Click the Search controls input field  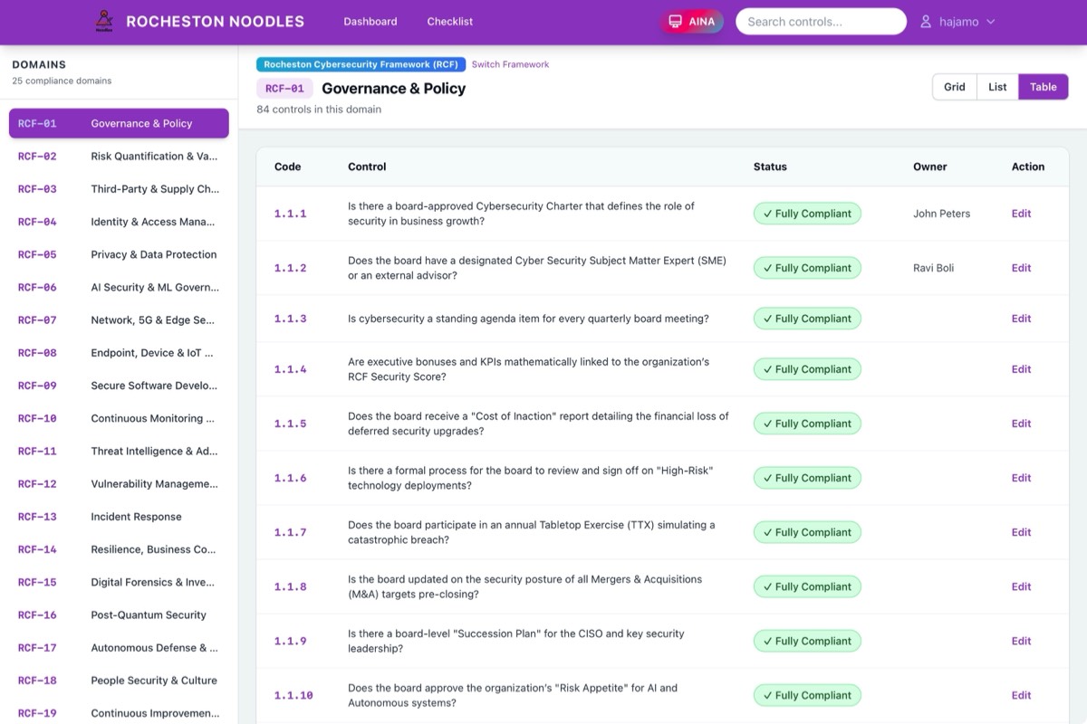tap(821, 22)
